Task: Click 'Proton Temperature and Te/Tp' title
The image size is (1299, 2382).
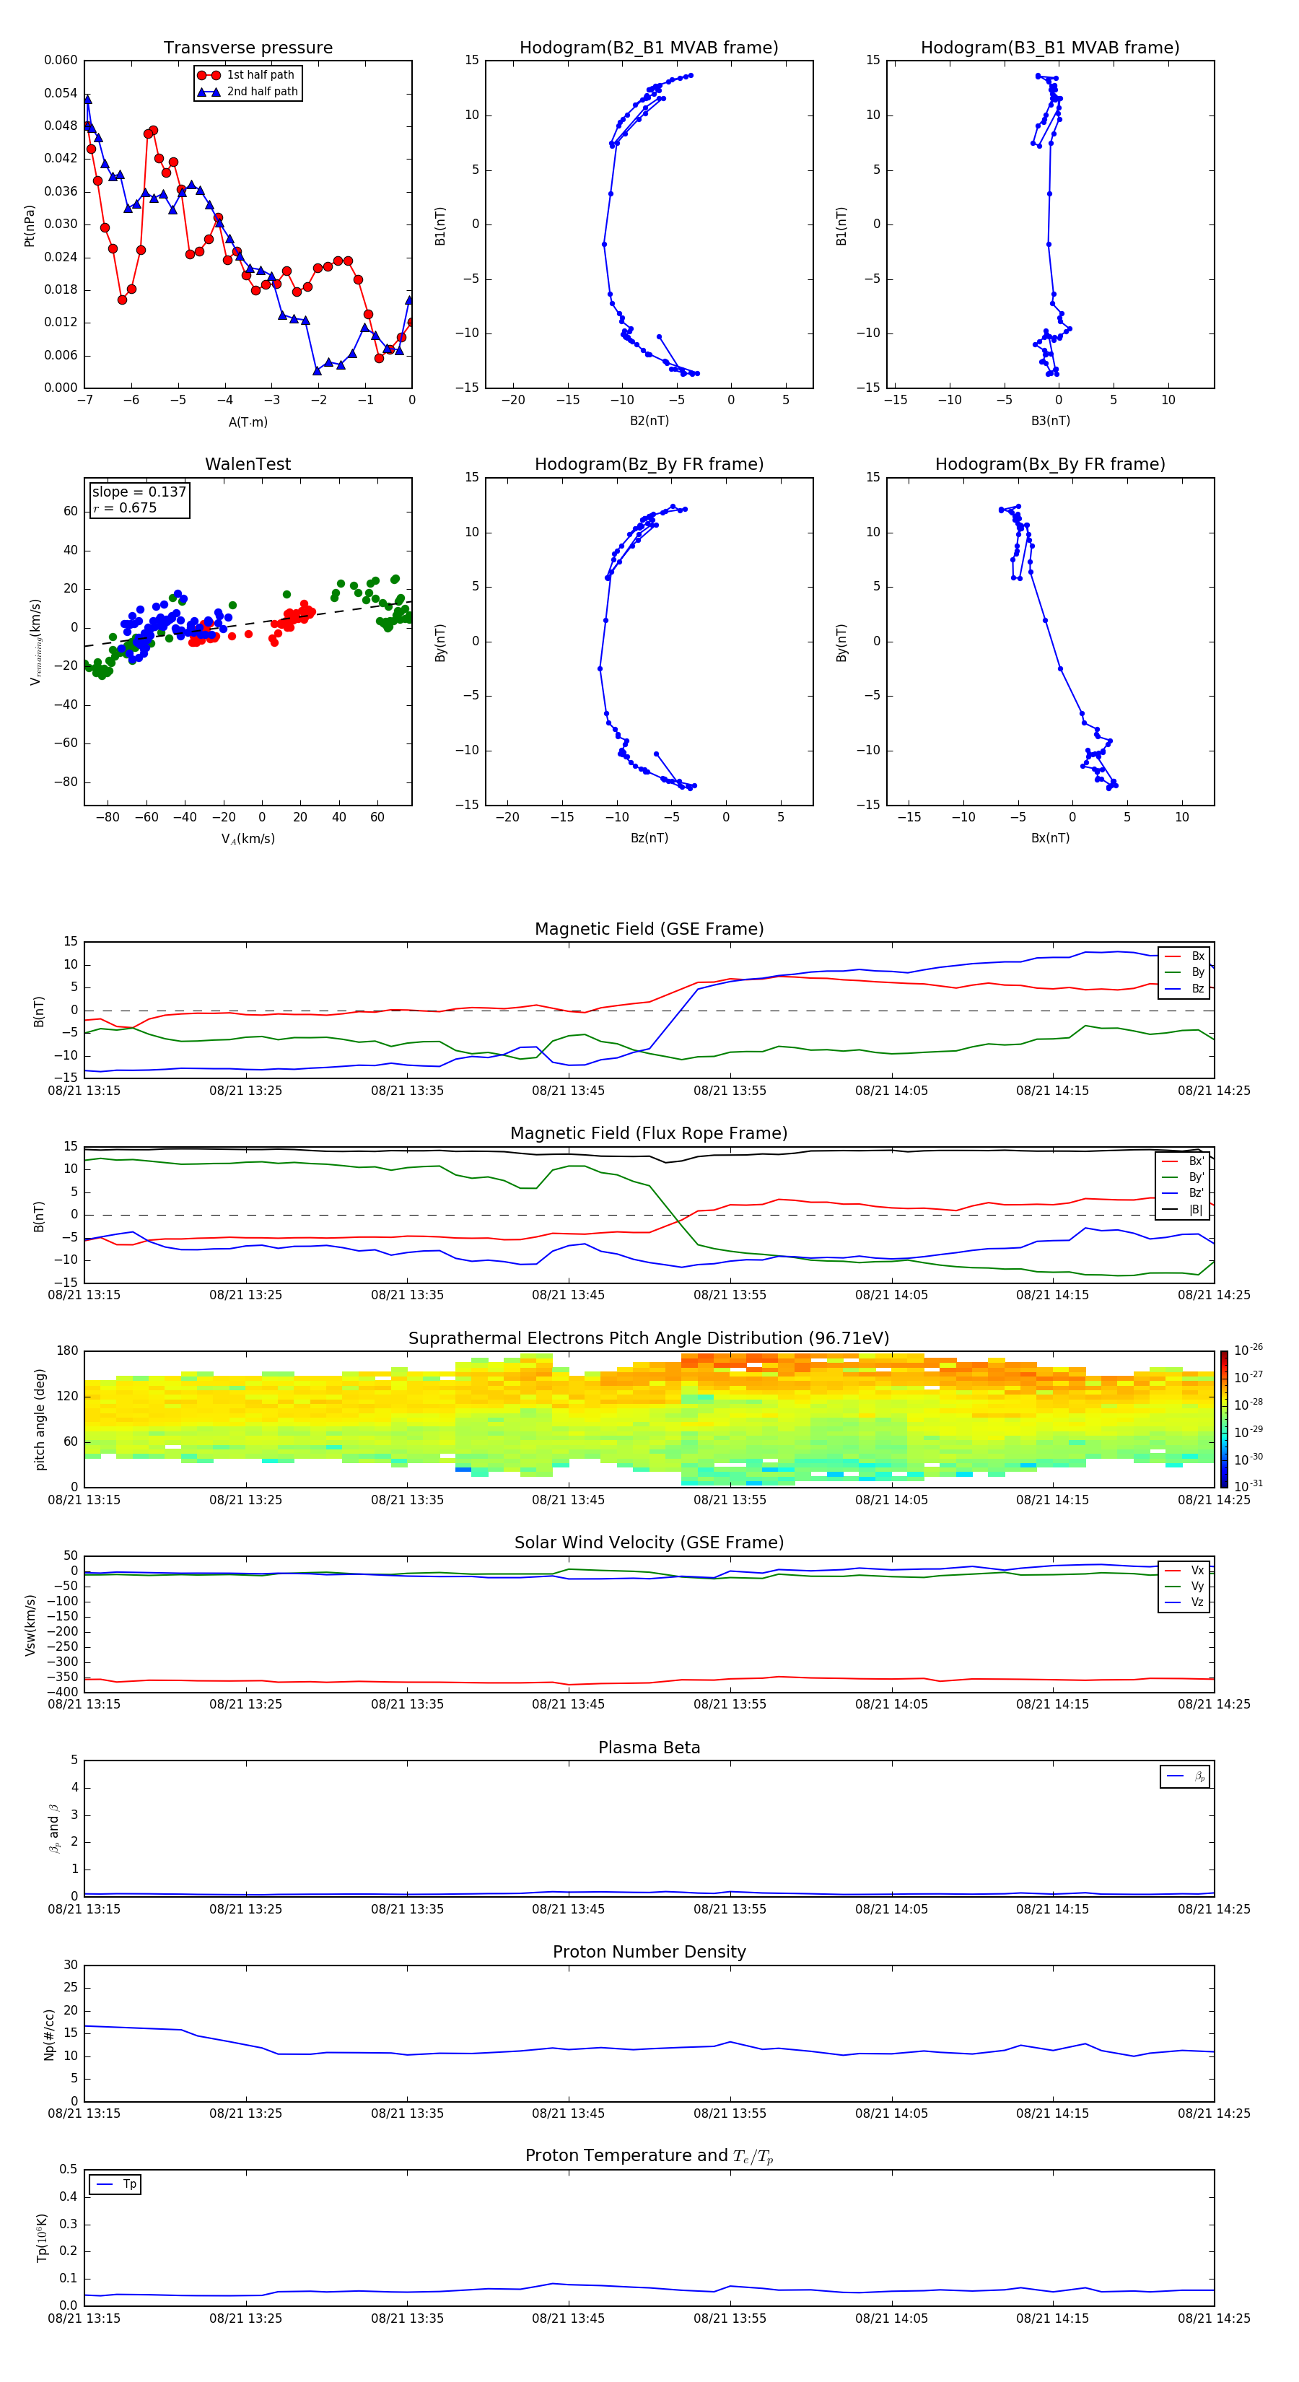Action: pyautogui.click(x=649, y=2156)
